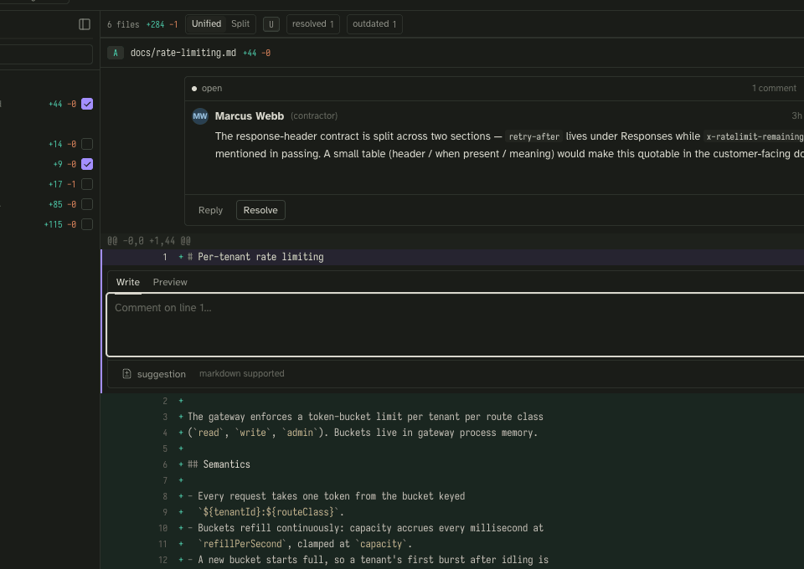Click diff line 10 'Buckets refill continuously'

pos(452,528)
